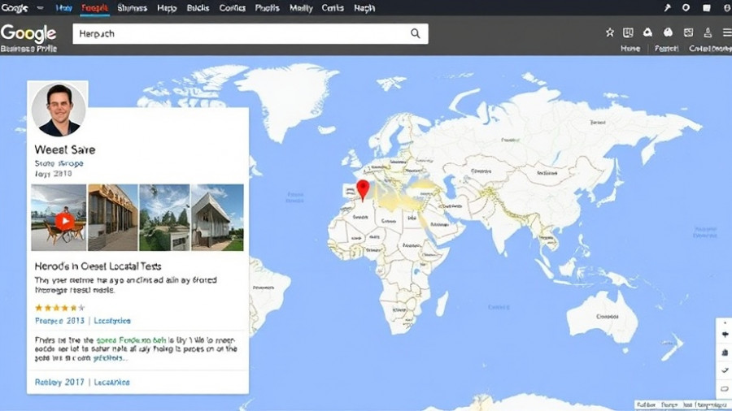Open the 'Shemes' menu in top bar
732x411 pixels.
click(132, 7)
